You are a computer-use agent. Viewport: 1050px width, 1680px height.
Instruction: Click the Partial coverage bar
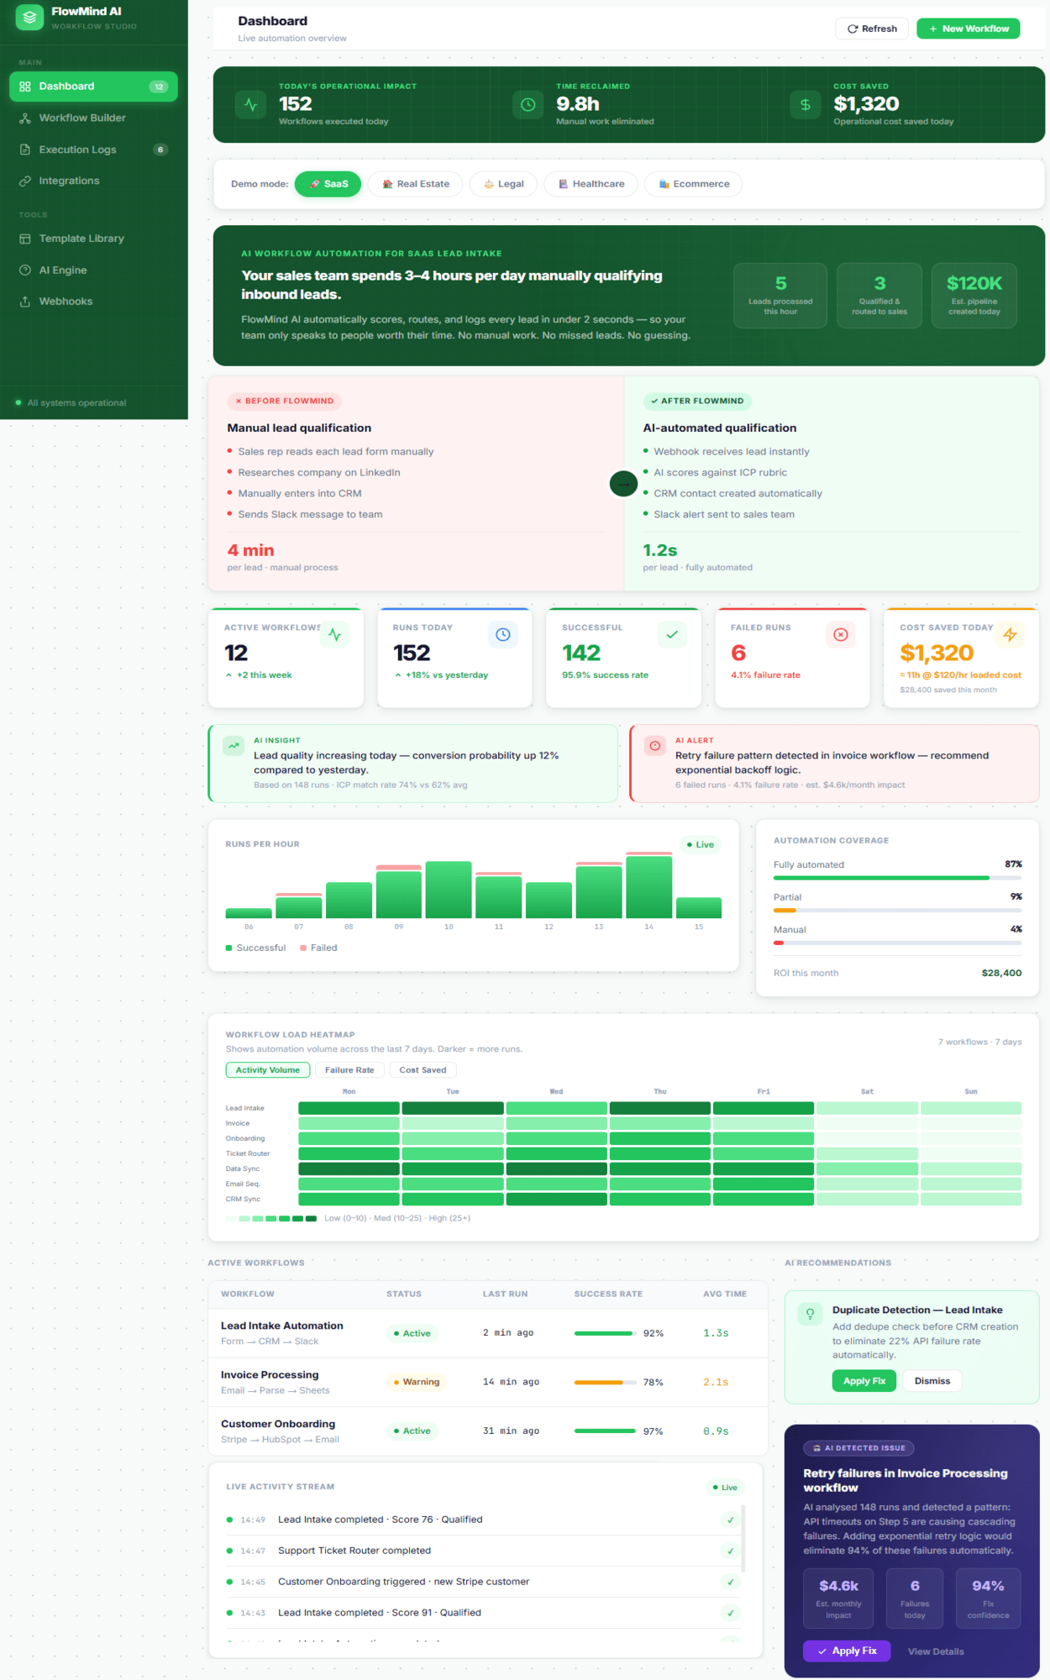pos(897,911)
